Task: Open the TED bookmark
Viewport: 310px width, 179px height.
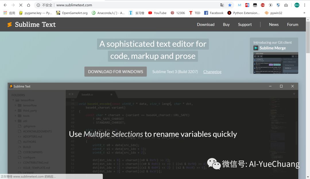Action: 195,13
